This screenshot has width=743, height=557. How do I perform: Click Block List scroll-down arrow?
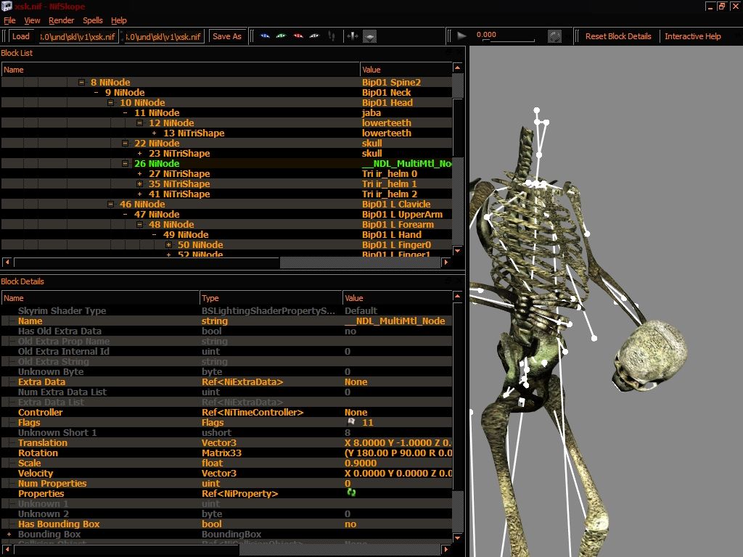pos(457,250)
